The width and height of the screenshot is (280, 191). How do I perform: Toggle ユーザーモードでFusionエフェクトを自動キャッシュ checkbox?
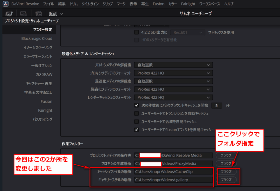tap(136, 130)
